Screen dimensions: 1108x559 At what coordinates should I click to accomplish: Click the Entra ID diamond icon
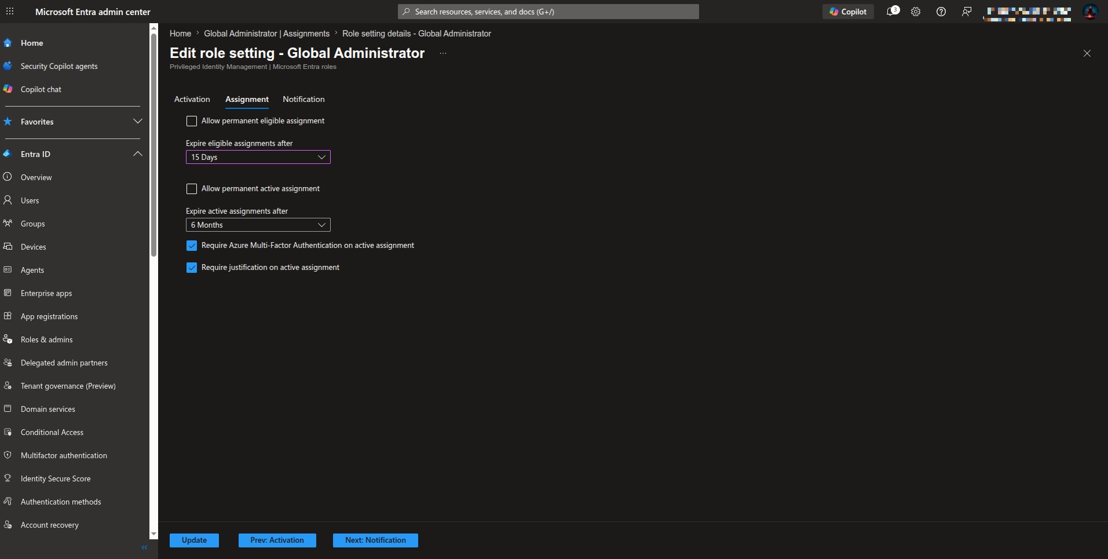point(8,154)
